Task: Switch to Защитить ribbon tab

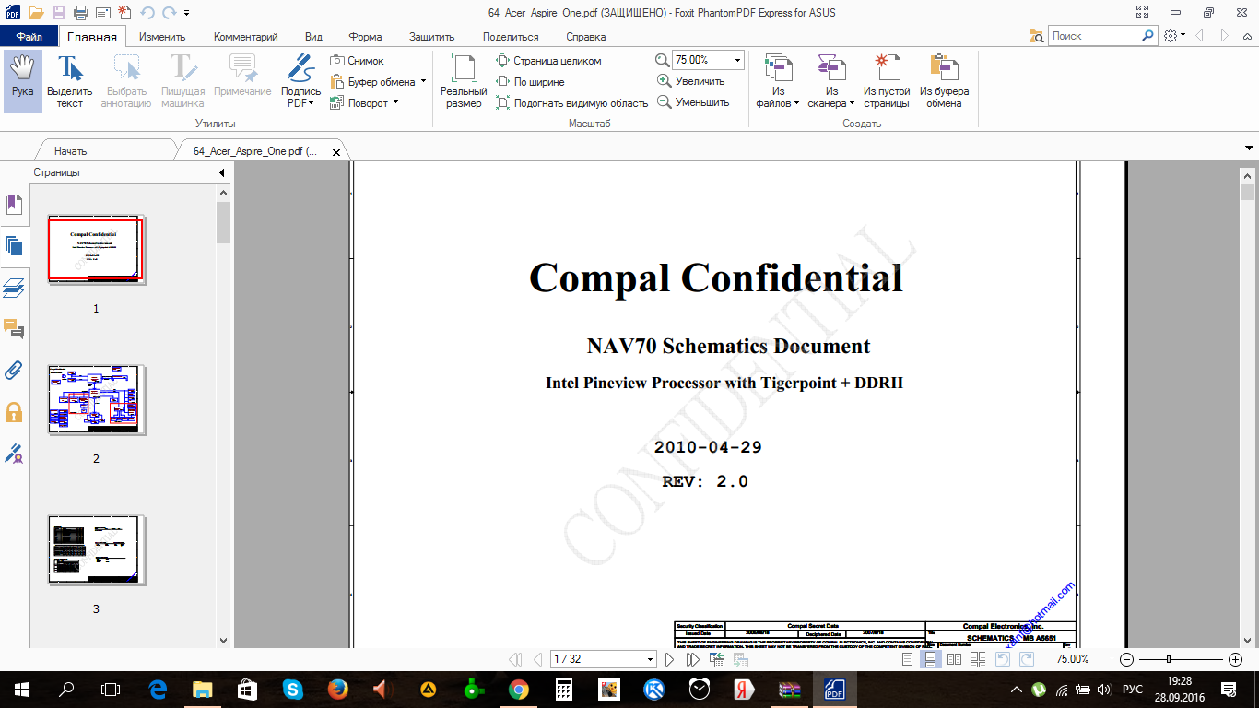Action: 432,37
